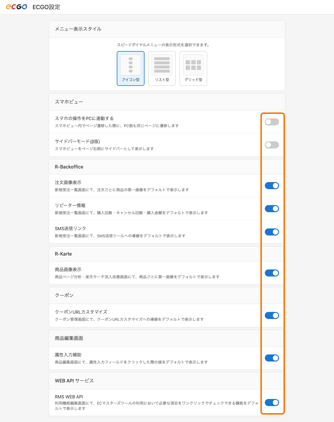The image size is (334, 422).
Task: Click the 属性入力補助 setting label
Action: 68,355
